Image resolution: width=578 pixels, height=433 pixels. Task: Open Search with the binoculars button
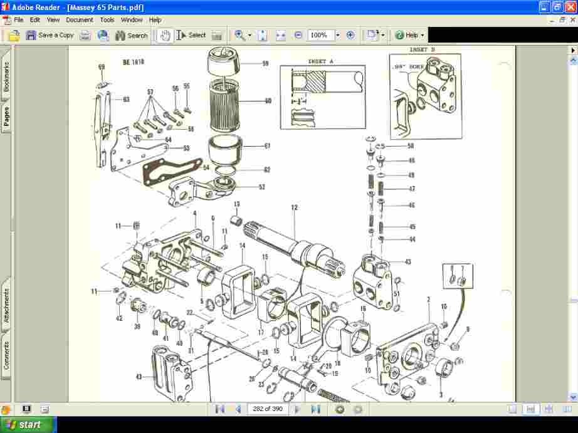pyautogui.click(x=131, y=36)
